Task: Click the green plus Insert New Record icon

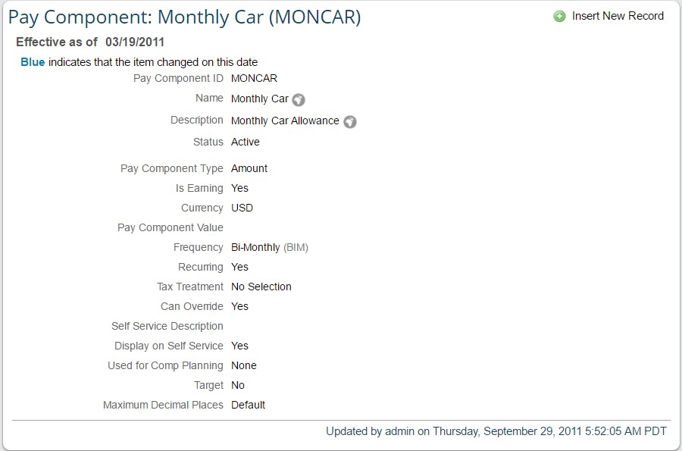Action: click(x=559, y=17)
